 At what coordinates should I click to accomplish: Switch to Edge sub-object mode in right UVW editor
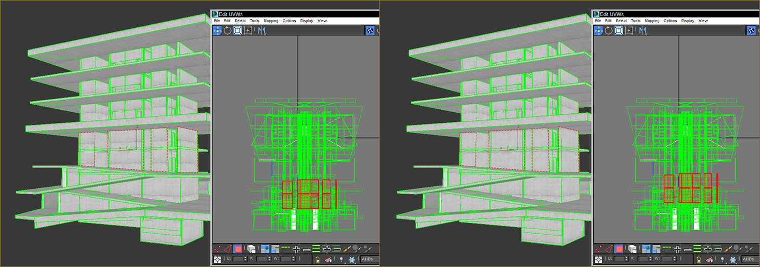click(609, 249)
